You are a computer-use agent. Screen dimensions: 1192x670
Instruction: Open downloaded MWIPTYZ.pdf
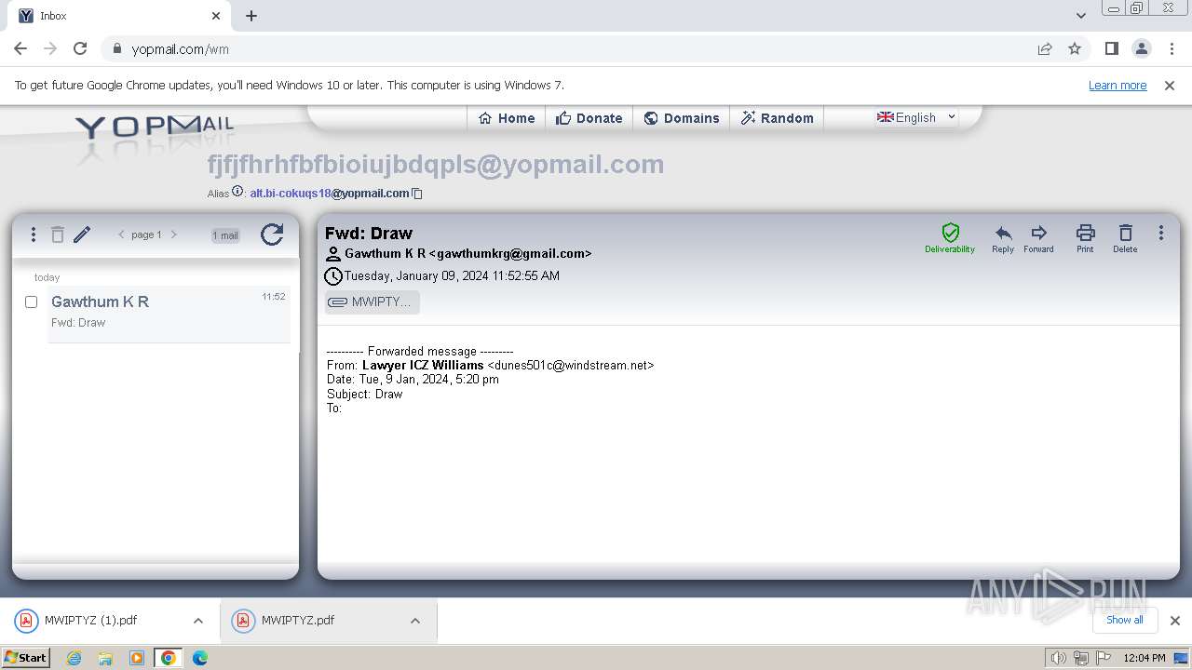[298, 621]
